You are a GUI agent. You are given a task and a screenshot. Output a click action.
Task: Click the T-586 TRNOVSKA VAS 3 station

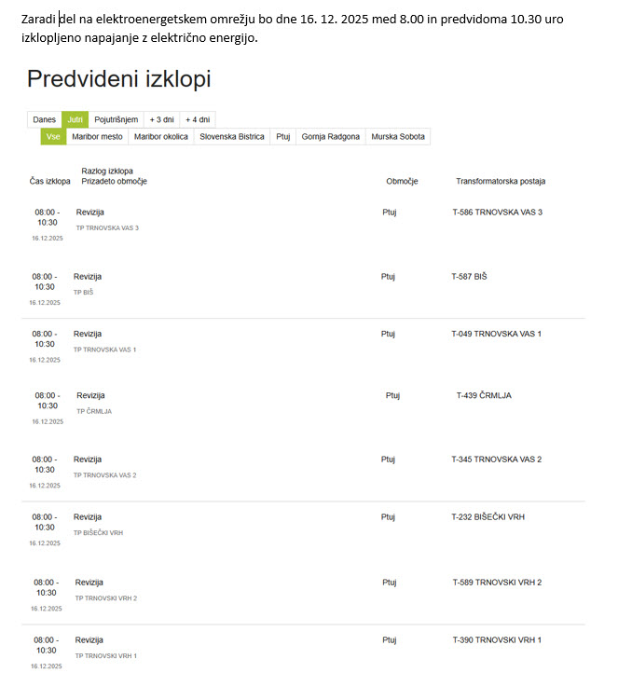[497, 213]
